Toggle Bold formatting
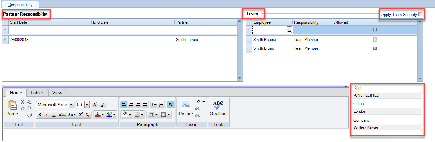Viewport: 435px width, 142px height. pos(40,115)
